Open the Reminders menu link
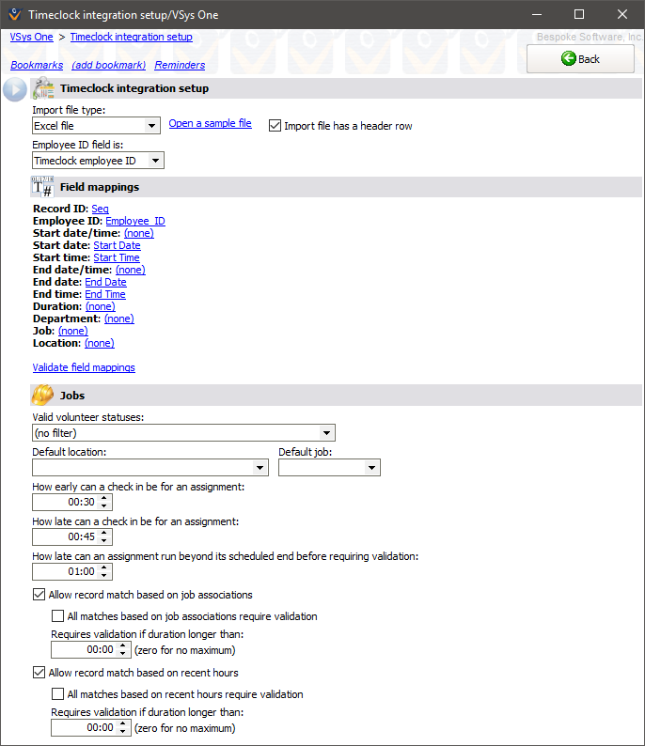The height and width of the screenshot is (746, 645). coord(180,65)
